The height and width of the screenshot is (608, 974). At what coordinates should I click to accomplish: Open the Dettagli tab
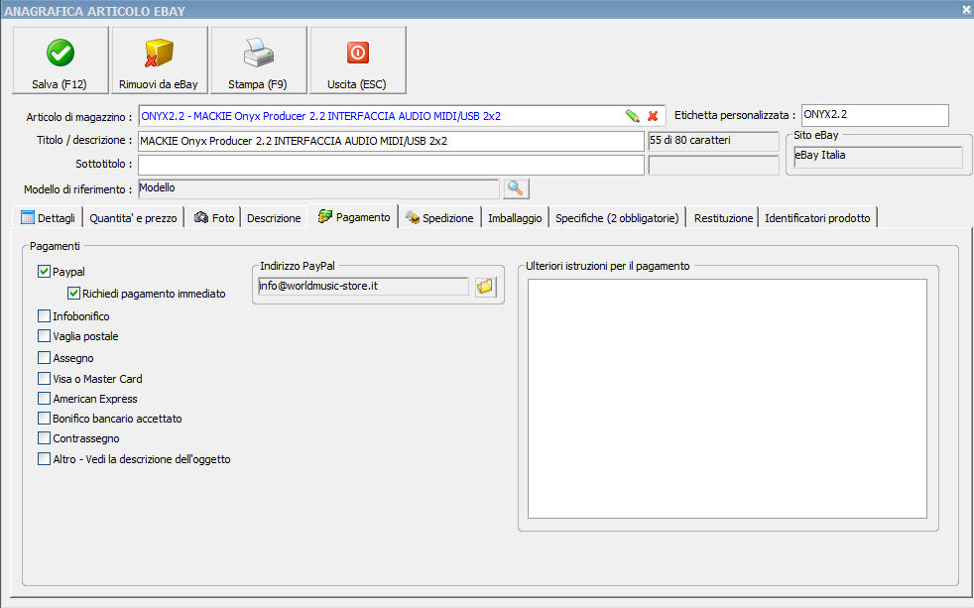[48, 218]
